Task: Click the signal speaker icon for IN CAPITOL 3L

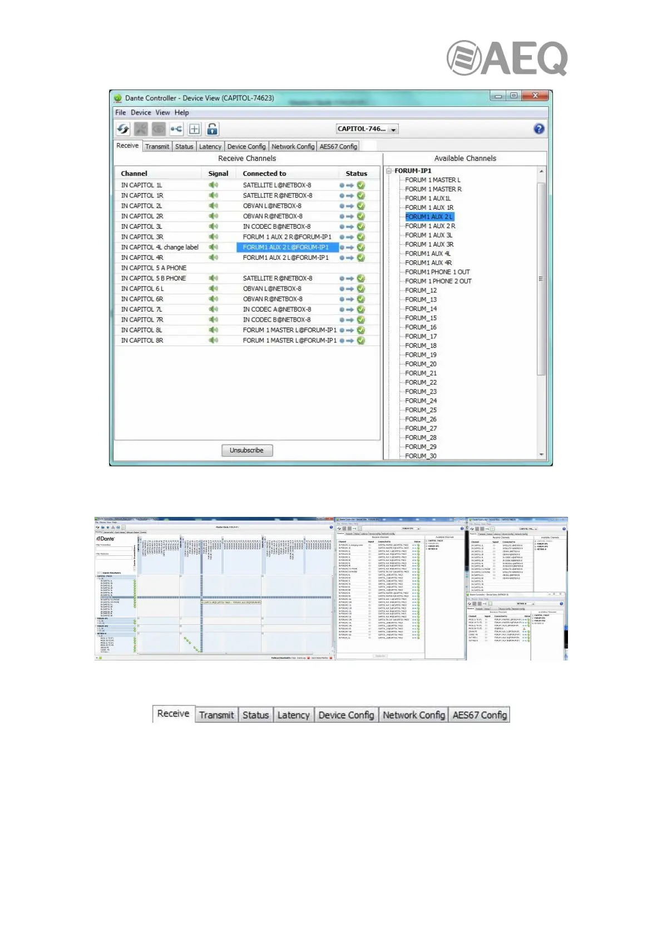Action: click(x=213, y=226)
